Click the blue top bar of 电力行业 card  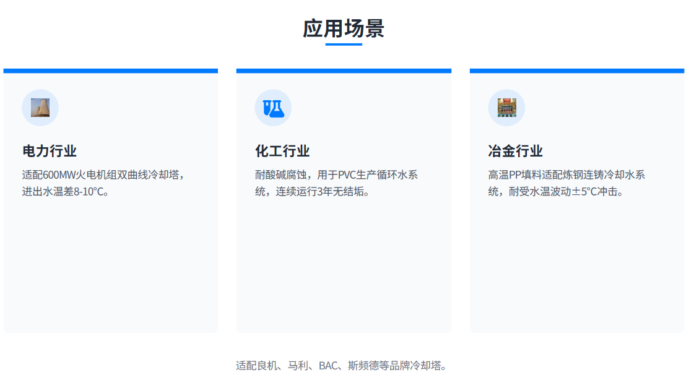click(x=111, y=71)
